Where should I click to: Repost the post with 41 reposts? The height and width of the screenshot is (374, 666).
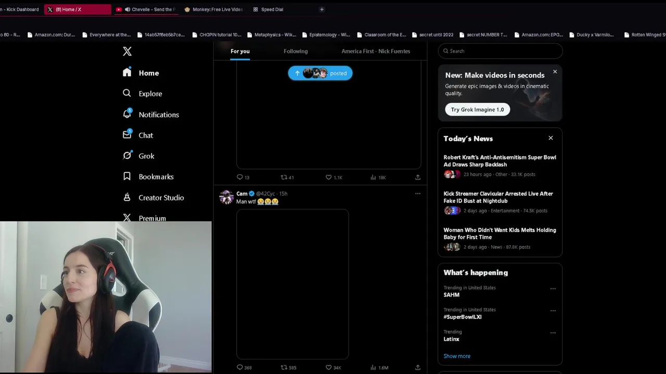[x=287, y=177]
